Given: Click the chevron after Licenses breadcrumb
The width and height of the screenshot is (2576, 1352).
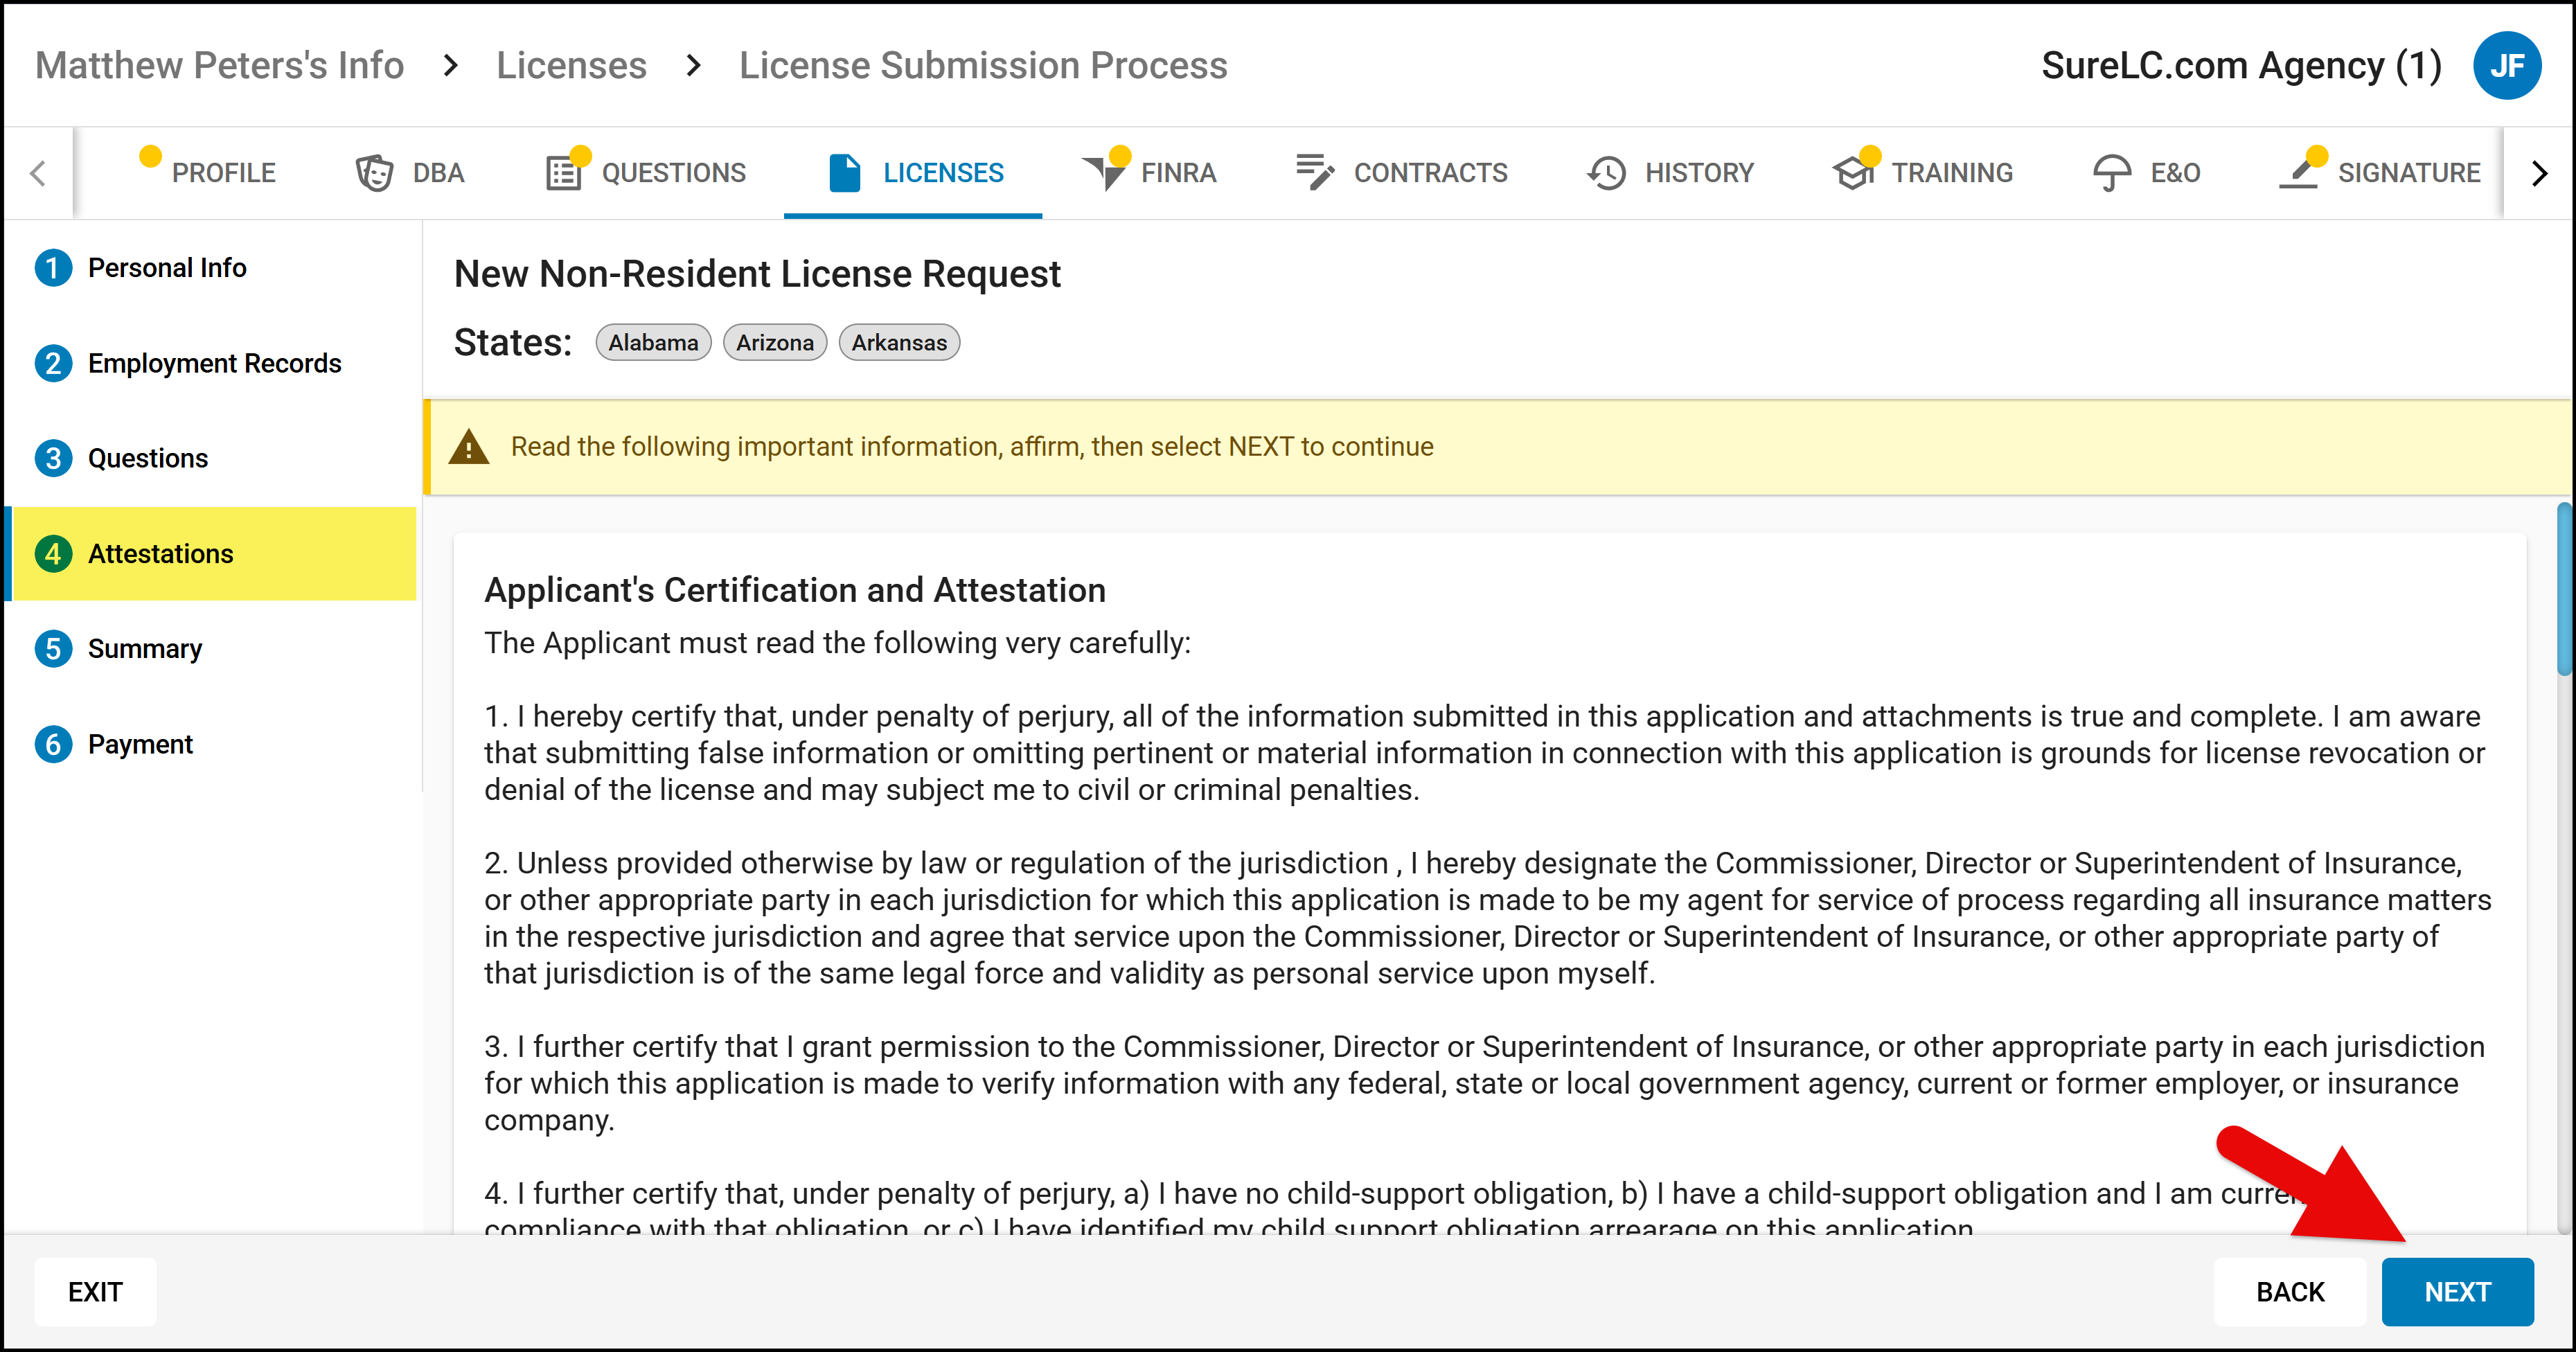Looking at the screenshot, I should click(694, 66).
